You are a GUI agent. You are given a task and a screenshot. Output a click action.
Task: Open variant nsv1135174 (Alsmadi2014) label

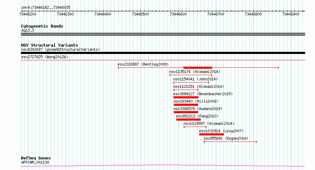pyautogui.click(x=195, y=72)
